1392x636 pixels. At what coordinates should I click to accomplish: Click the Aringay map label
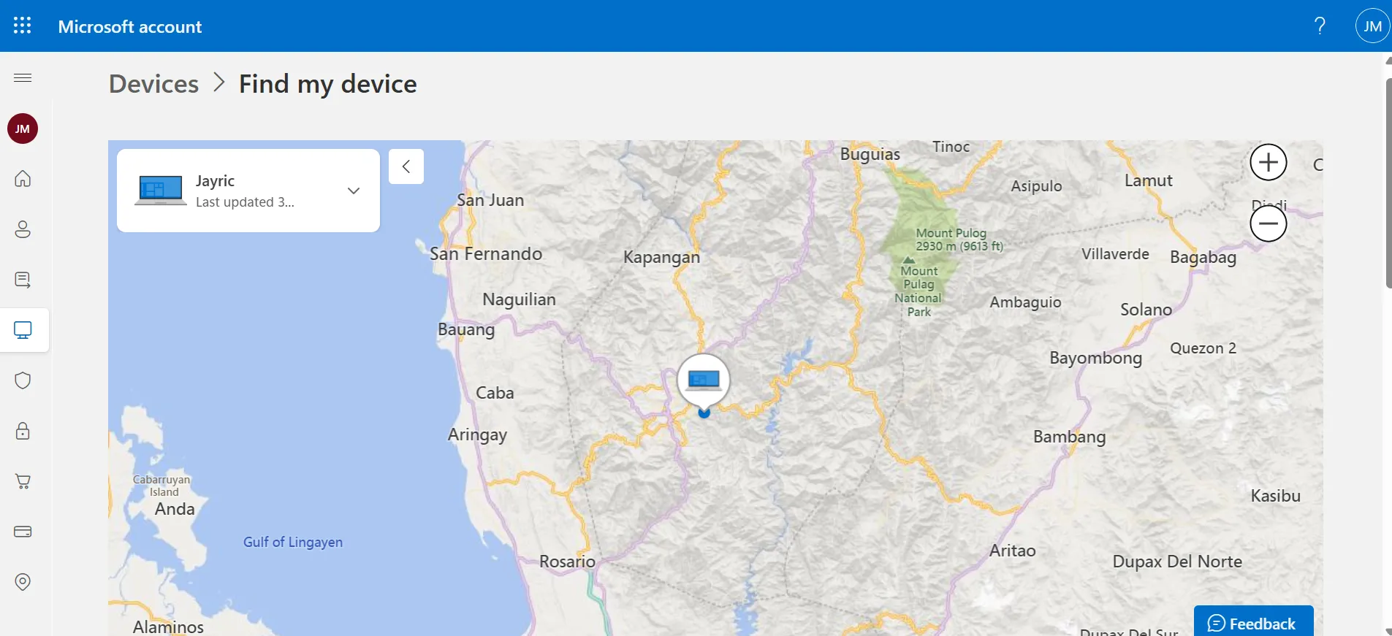coord(477,435)
